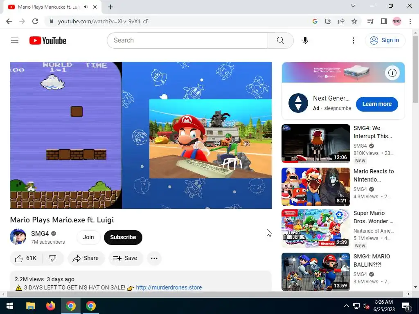Subscribe to SMG4
The image size is (419, 314).
pos(123,237)
